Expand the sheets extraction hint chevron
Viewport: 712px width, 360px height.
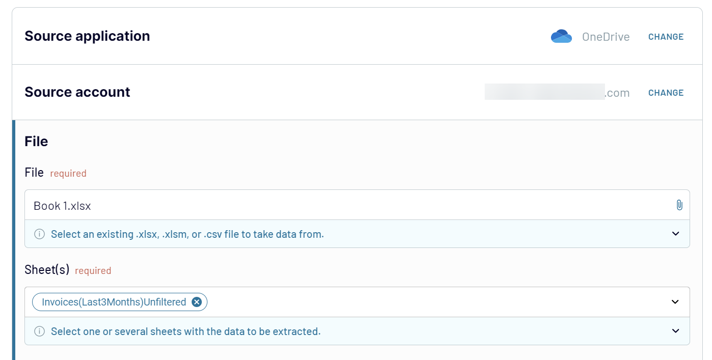point(675,331)
